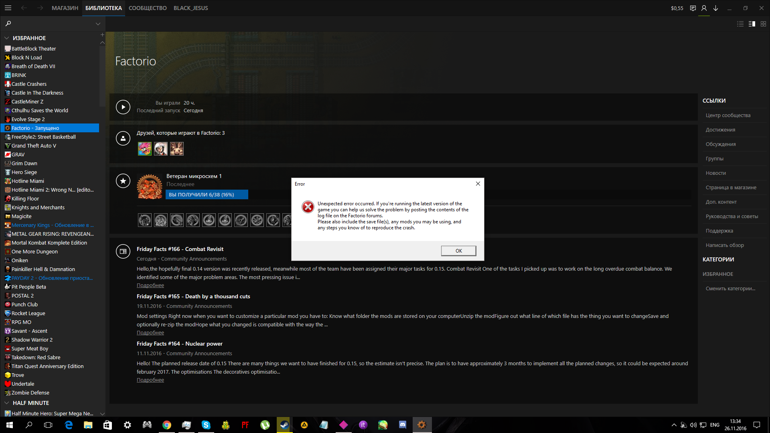Screen dimensions: 770x433
Task: Click the first locked achievement icon
Action: pos(145,220)
